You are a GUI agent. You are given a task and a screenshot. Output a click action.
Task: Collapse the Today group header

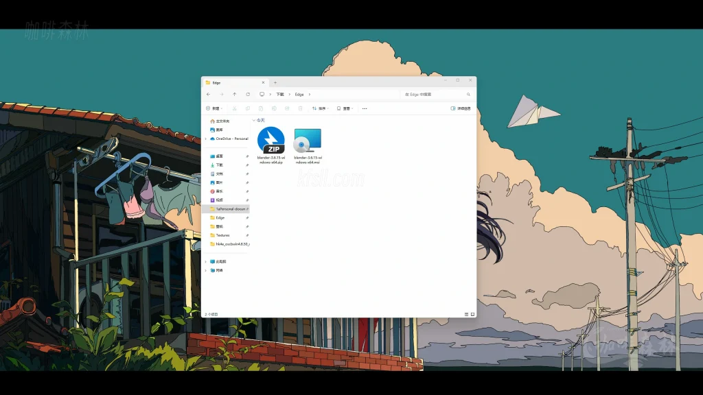[253, 120]
